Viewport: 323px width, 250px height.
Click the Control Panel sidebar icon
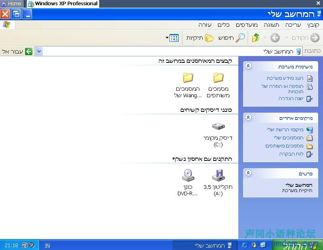310,154
